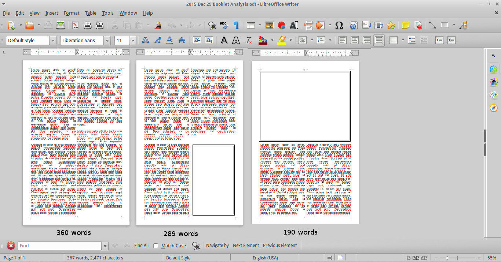Image resolution: width=501 pixels, height=262 pixels.
Task: Toggle italic formatting
Action: coord(157,40)
